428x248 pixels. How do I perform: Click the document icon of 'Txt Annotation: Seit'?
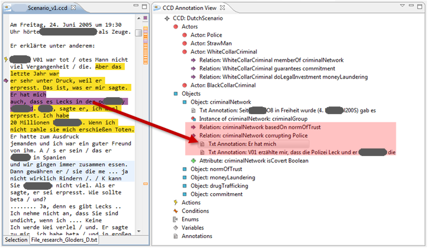pos(193,111)
